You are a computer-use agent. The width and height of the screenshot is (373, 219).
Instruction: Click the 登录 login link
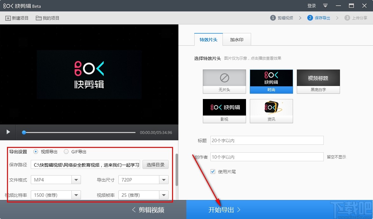click(312, 6)
